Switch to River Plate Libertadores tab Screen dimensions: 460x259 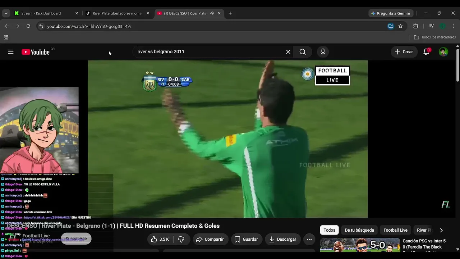click(x=117, y=13)
